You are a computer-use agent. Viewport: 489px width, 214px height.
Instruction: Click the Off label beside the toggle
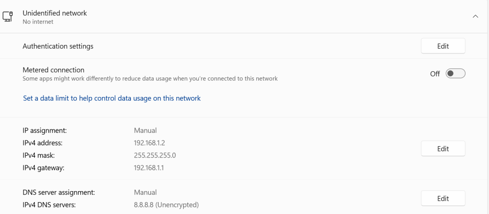(x=435, y=74)
